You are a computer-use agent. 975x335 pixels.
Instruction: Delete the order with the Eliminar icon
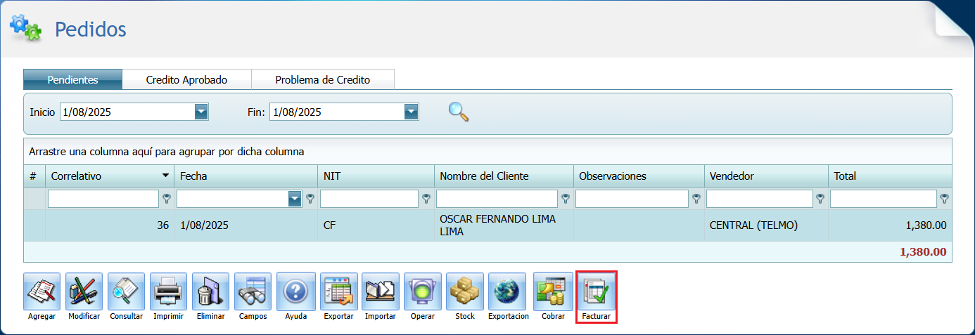coord(210,291)
